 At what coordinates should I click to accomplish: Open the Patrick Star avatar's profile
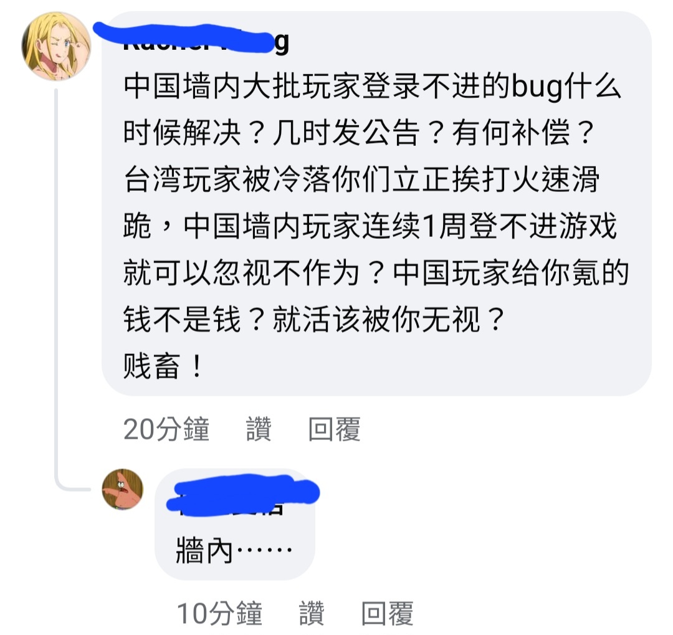pyautogui.click(x=122, y=489)
